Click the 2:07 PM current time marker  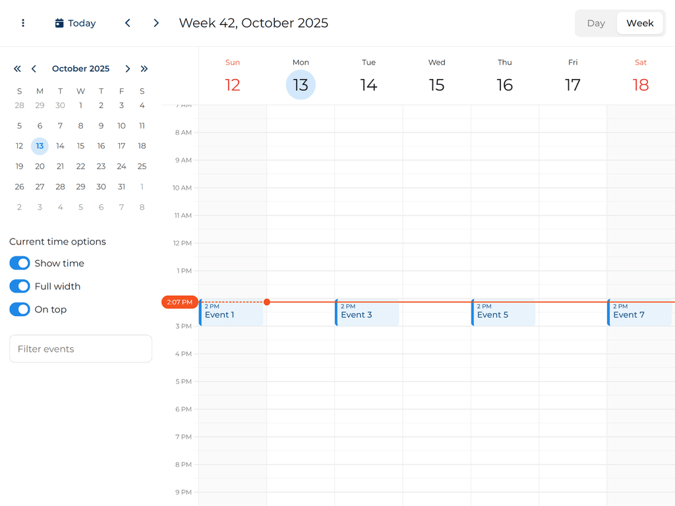point(179,302)
